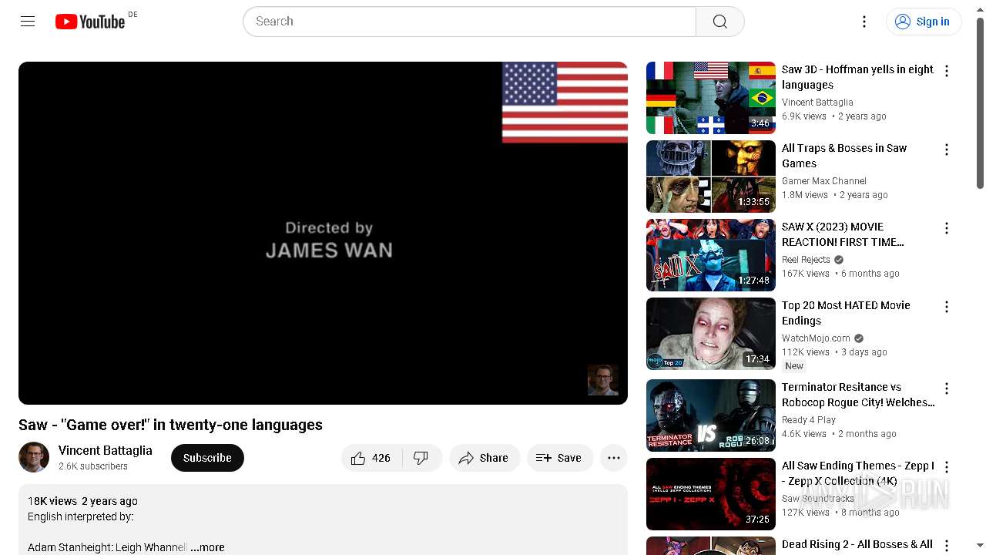The height and width of the screenshot is (555, 986).
Task: Open the hamburger guide menu
Action: coord(28,22)
